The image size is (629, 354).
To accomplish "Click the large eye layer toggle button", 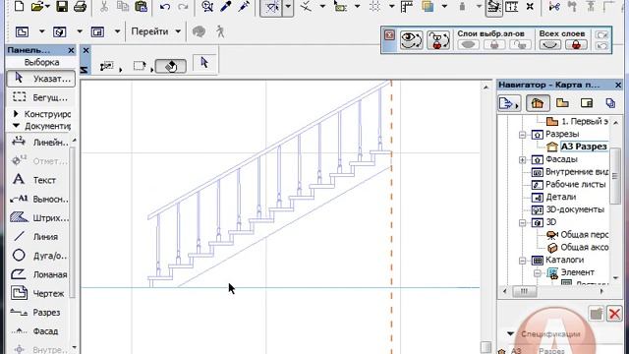I will pos(411,40).
